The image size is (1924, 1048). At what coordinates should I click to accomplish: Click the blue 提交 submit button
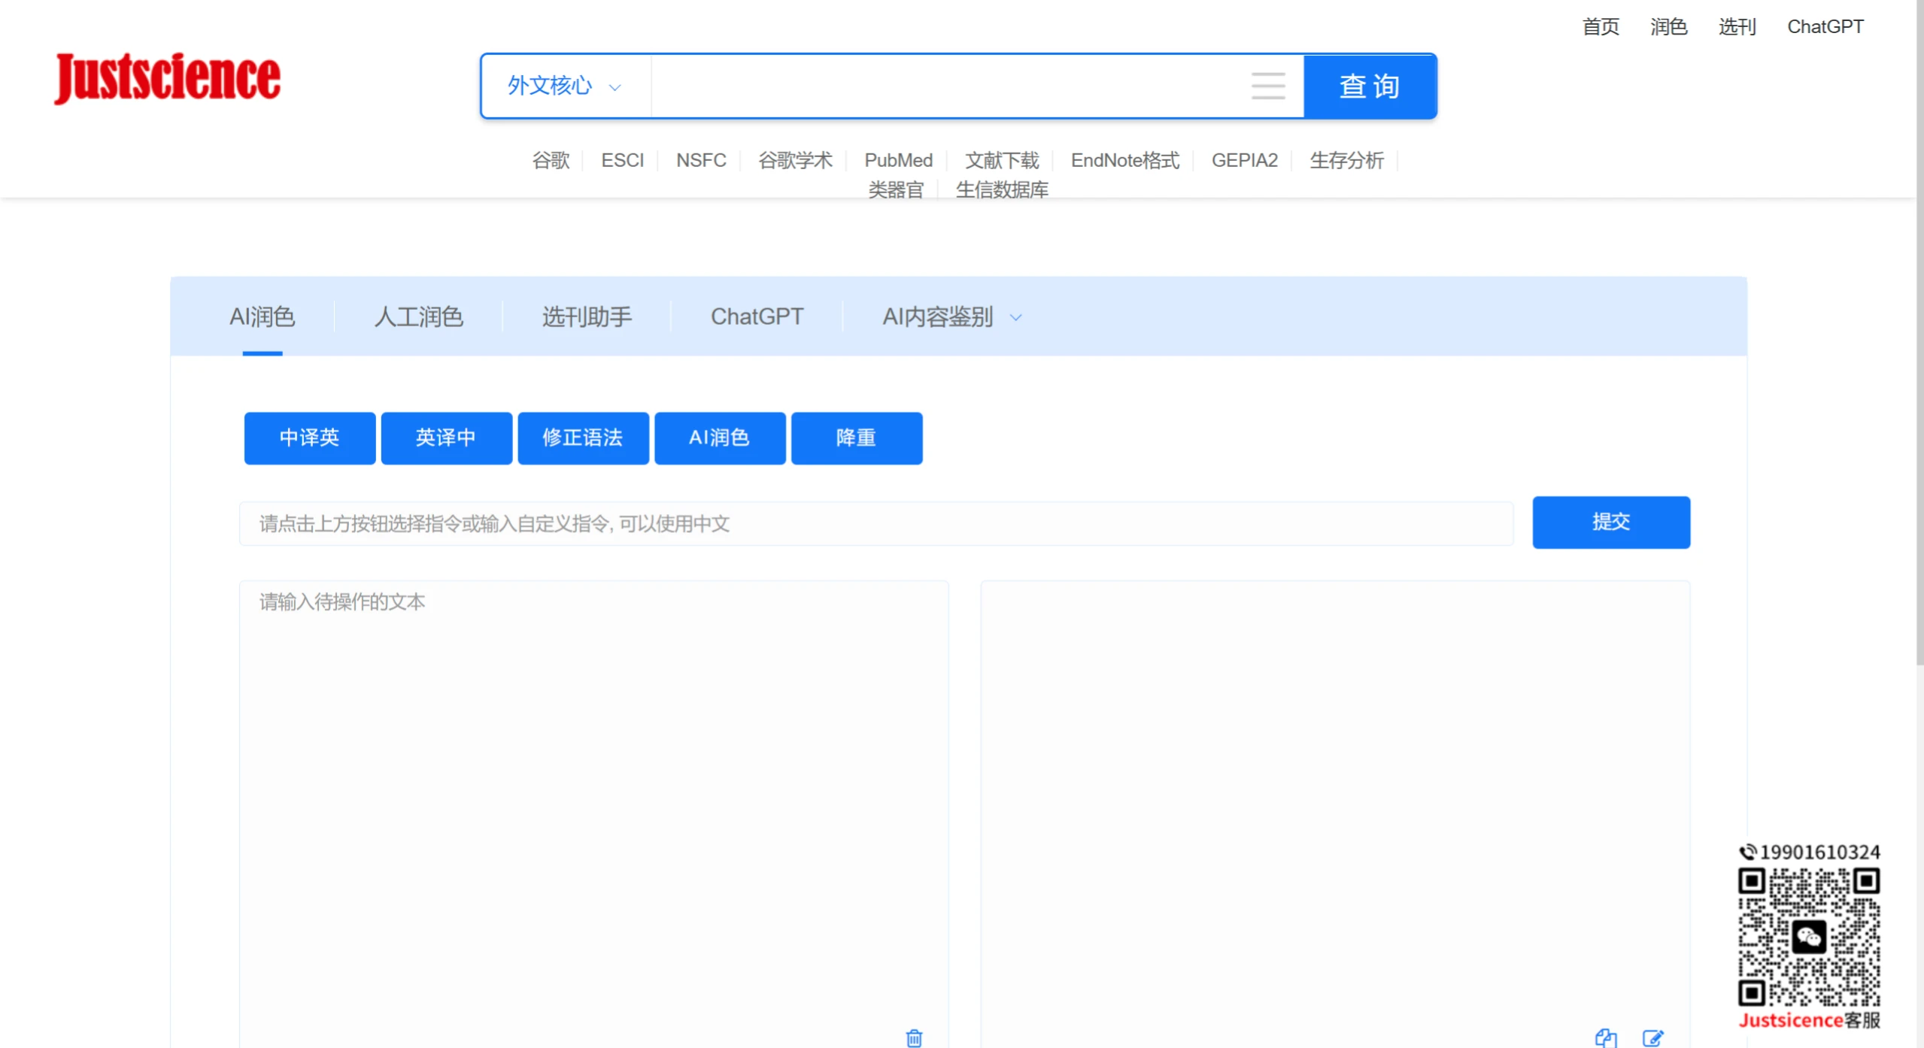coord(1611,522)
